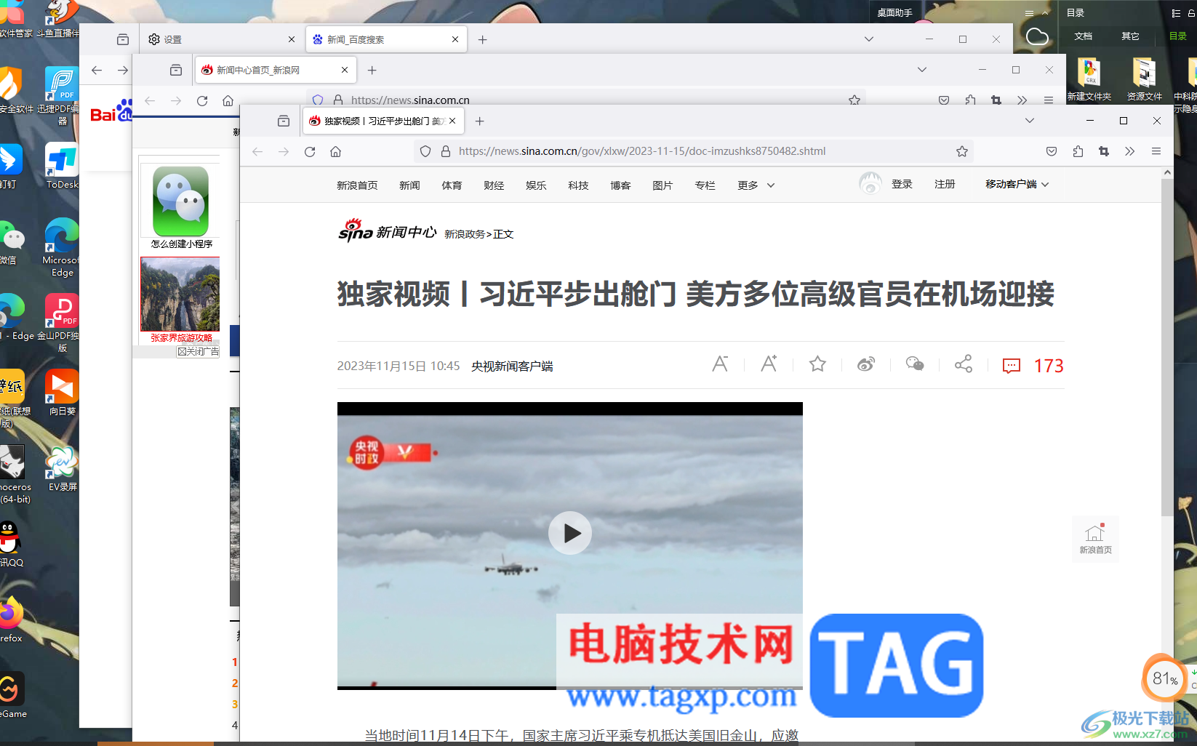The height and width of the screenshot is (746, 1197).
Task: View site security lock info for the article
Action: pyautogui.click(x=446, y=151)
